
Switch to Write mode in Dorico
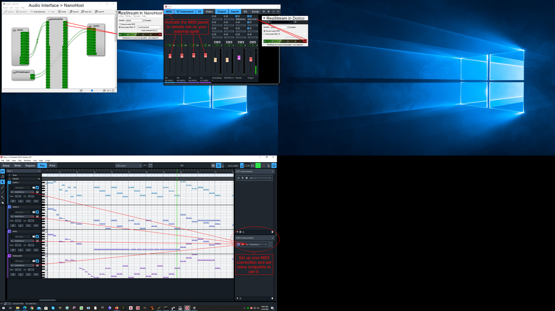17,166
